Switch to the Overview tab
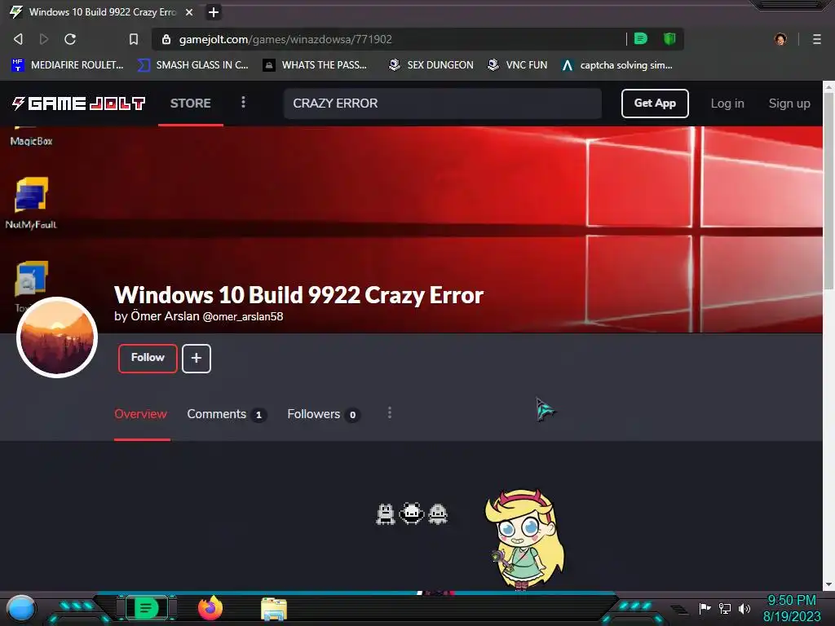 pyautogui.click(x=140, y=414)
